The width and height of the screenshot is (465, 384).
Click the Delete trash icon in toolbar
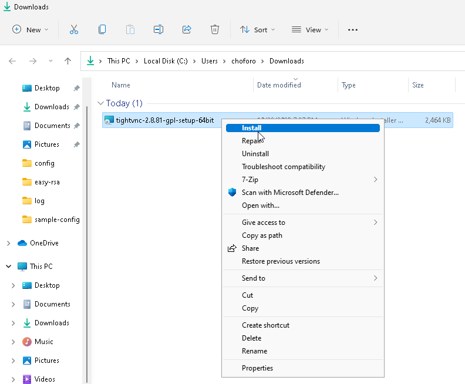(215, 30)
